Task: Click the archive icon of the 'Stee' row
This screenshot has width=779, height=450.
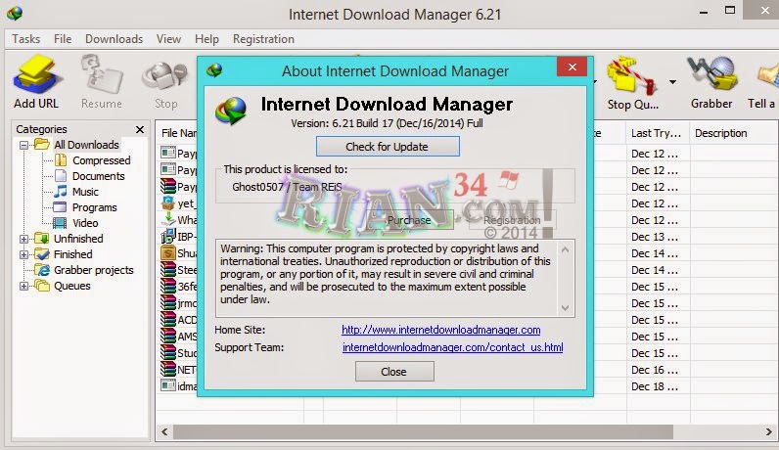Action: tap(168, 269)
